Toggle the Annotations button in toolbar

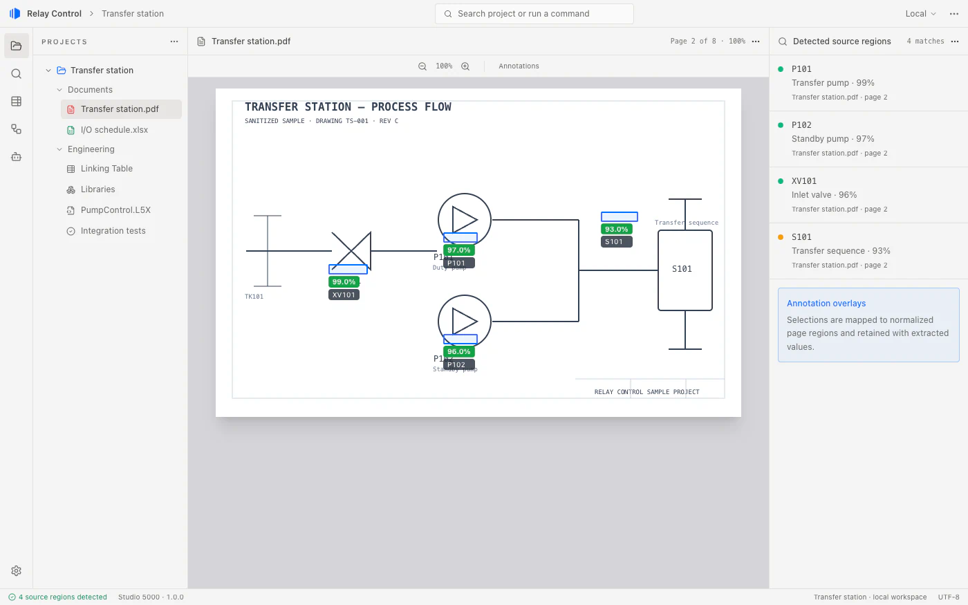[x=519, y=66]
